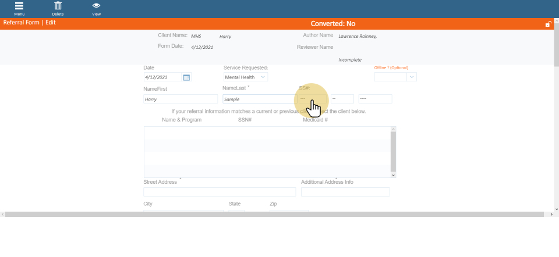Viewport: 559px width, 257px height.
Task: Click the Street Address text field
Action: 220,192
